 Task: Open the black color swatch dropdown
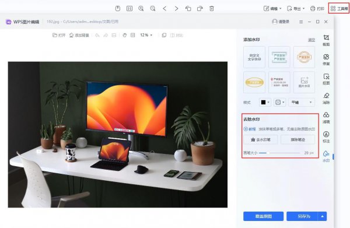pyautogui.click(x=265, y=103)
